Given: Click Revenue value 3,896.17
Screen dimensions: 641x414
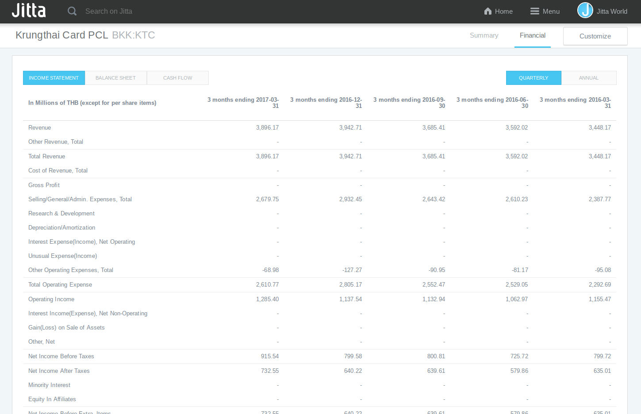Looking at the screenshot, I should (267, 128).
